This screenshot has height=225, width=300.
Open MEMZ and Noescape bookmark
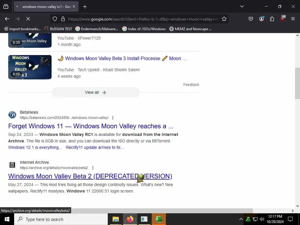190,29
